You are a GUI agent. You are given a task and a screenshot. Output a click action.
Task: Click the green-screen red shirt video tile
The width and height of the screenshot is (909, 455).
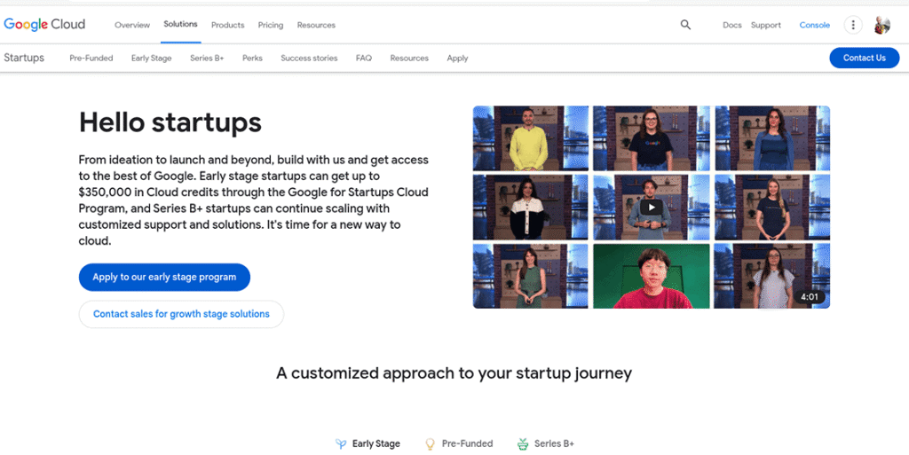click(x=651, y=276)
